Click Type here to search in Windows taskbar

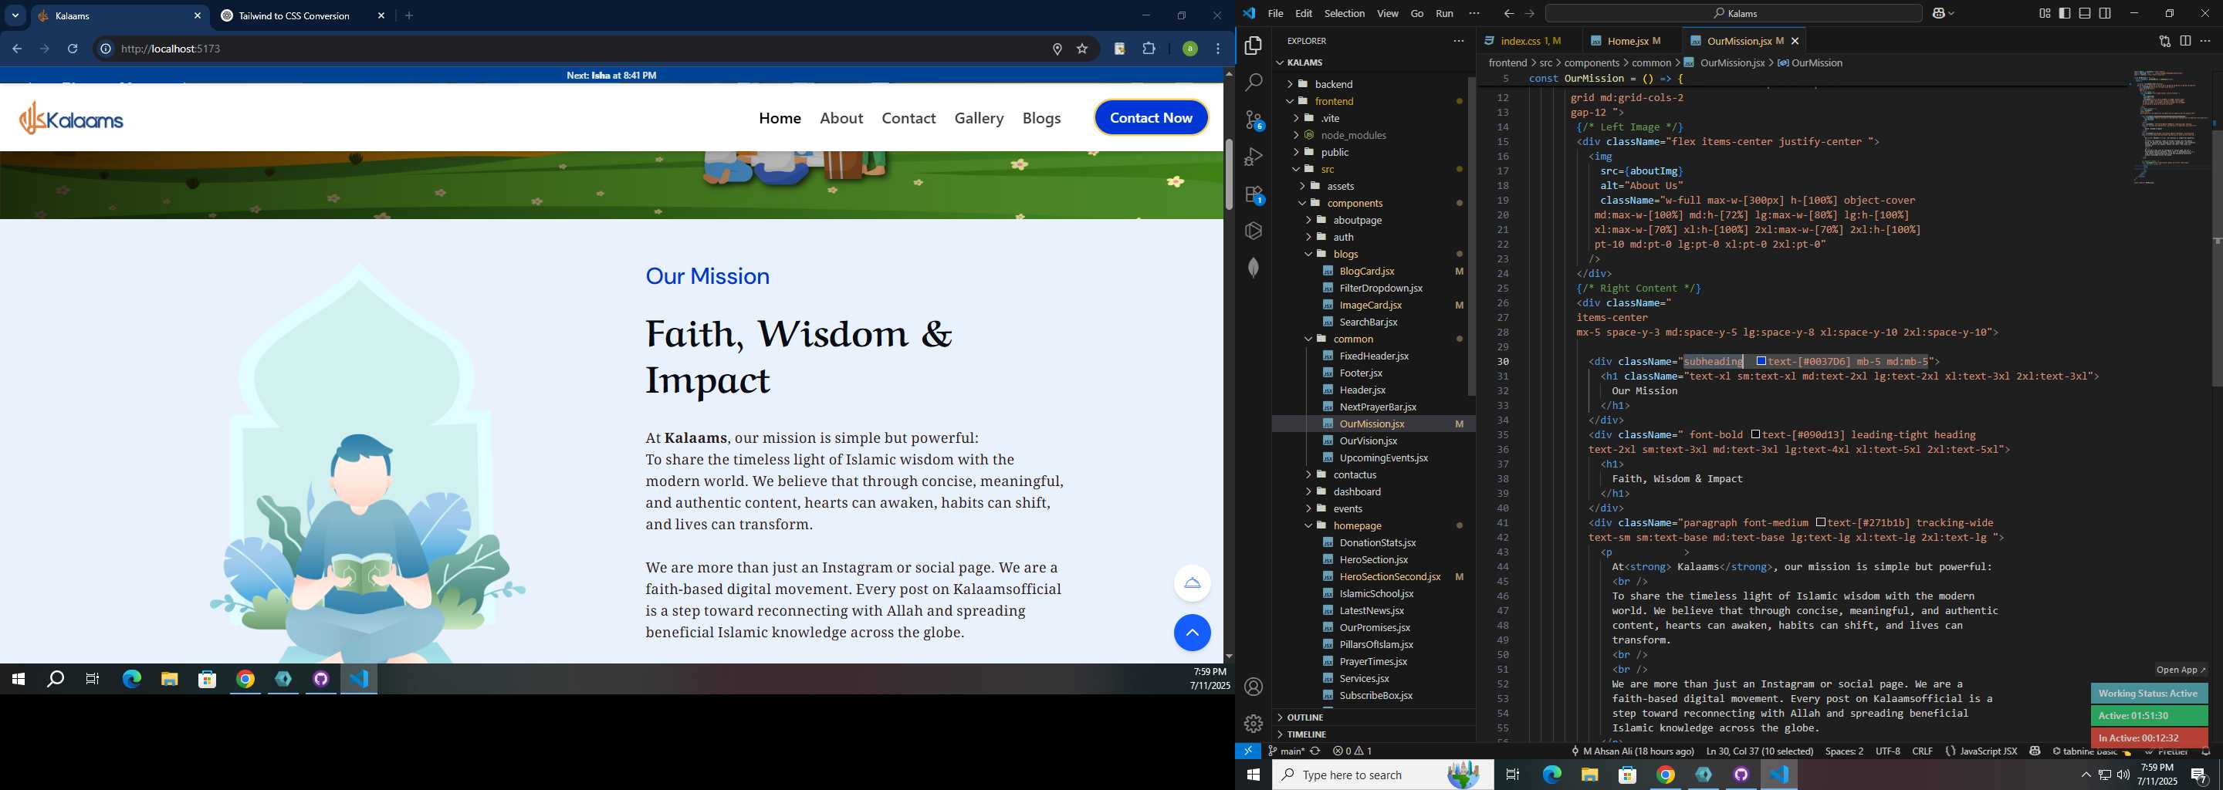(1382, 775)
